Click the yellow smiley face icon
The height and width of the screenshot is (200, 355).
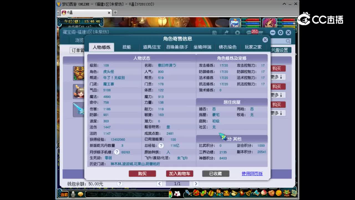click(279, 193)
